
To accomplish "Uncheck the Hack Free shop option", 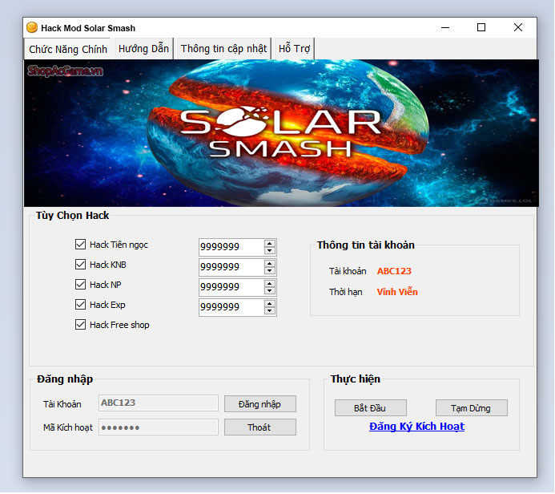I will pyautogui.click(x=80, y=325).
